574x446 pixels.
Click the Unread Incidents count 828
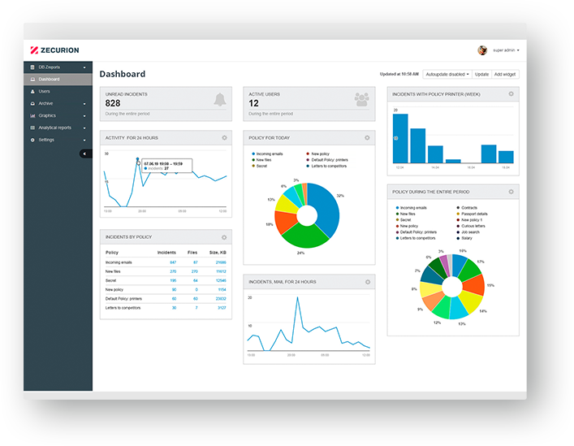pos(113,103)
